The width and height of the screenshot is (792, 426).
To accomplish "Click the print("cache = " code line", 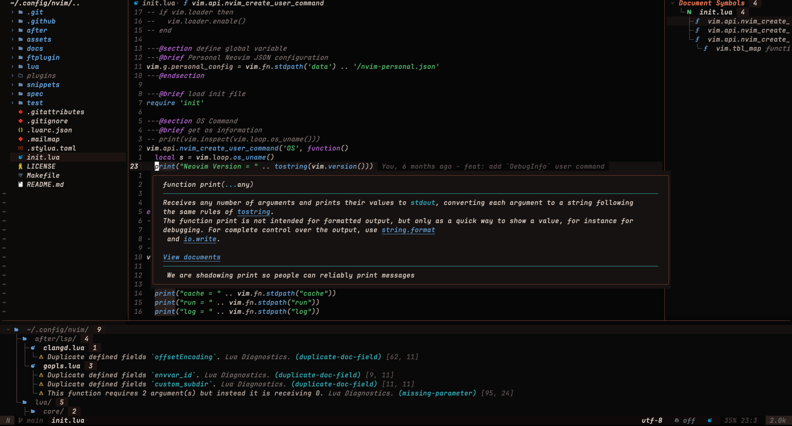I will 246,294.
